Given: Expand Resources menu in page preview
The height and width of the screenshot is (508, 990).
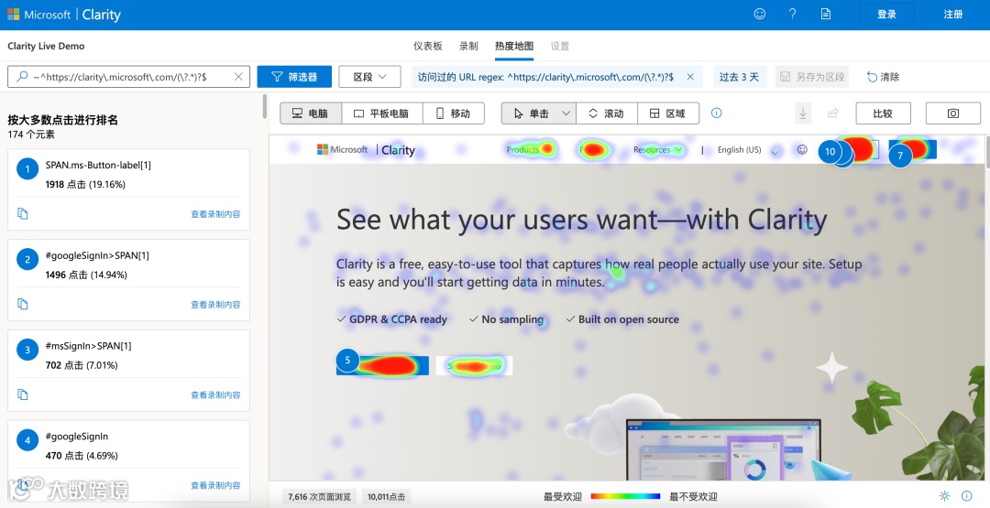Looking at the screenshot, I should click(x=658, y=150).
